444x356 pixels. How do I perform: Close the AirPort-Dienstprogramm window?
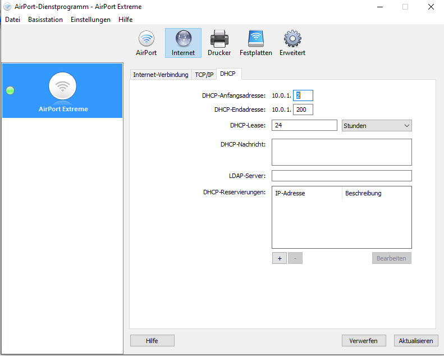[x=431, y=7]
